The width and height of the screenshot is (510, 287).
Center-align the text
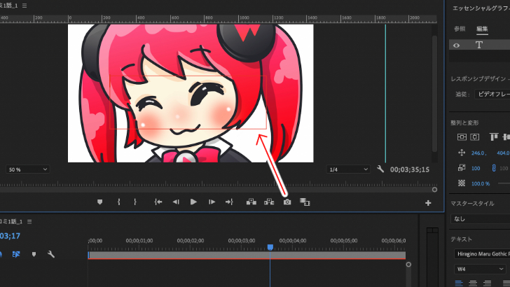(473, 283)
